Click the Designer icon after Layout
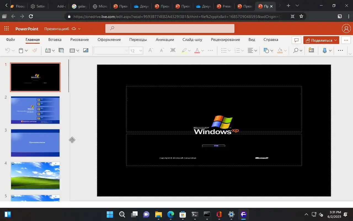Viewport: 353px width, 221px height. click(x=86, y=50)
